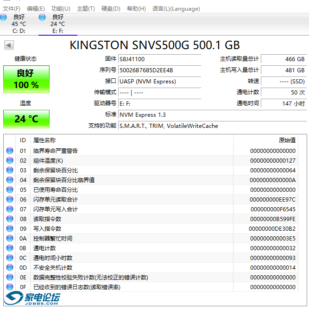Click the status dot for attribute 07
The width and height of the screenshot is (309, 310).
point(10,209)
